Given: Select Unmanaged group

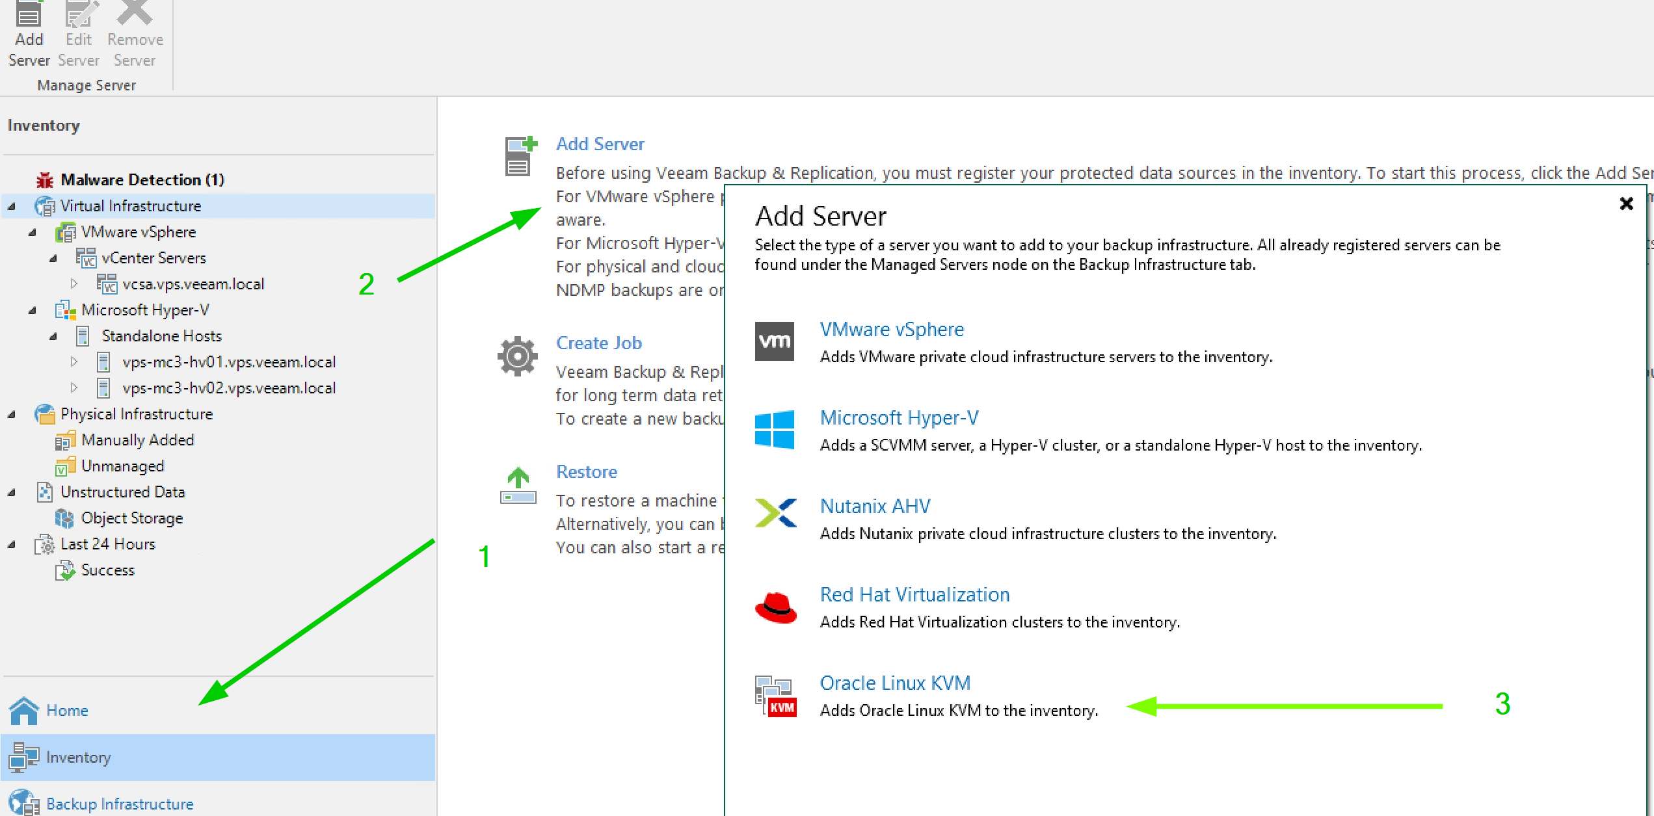Looking at the screenshot, I should tap(123, 466).
